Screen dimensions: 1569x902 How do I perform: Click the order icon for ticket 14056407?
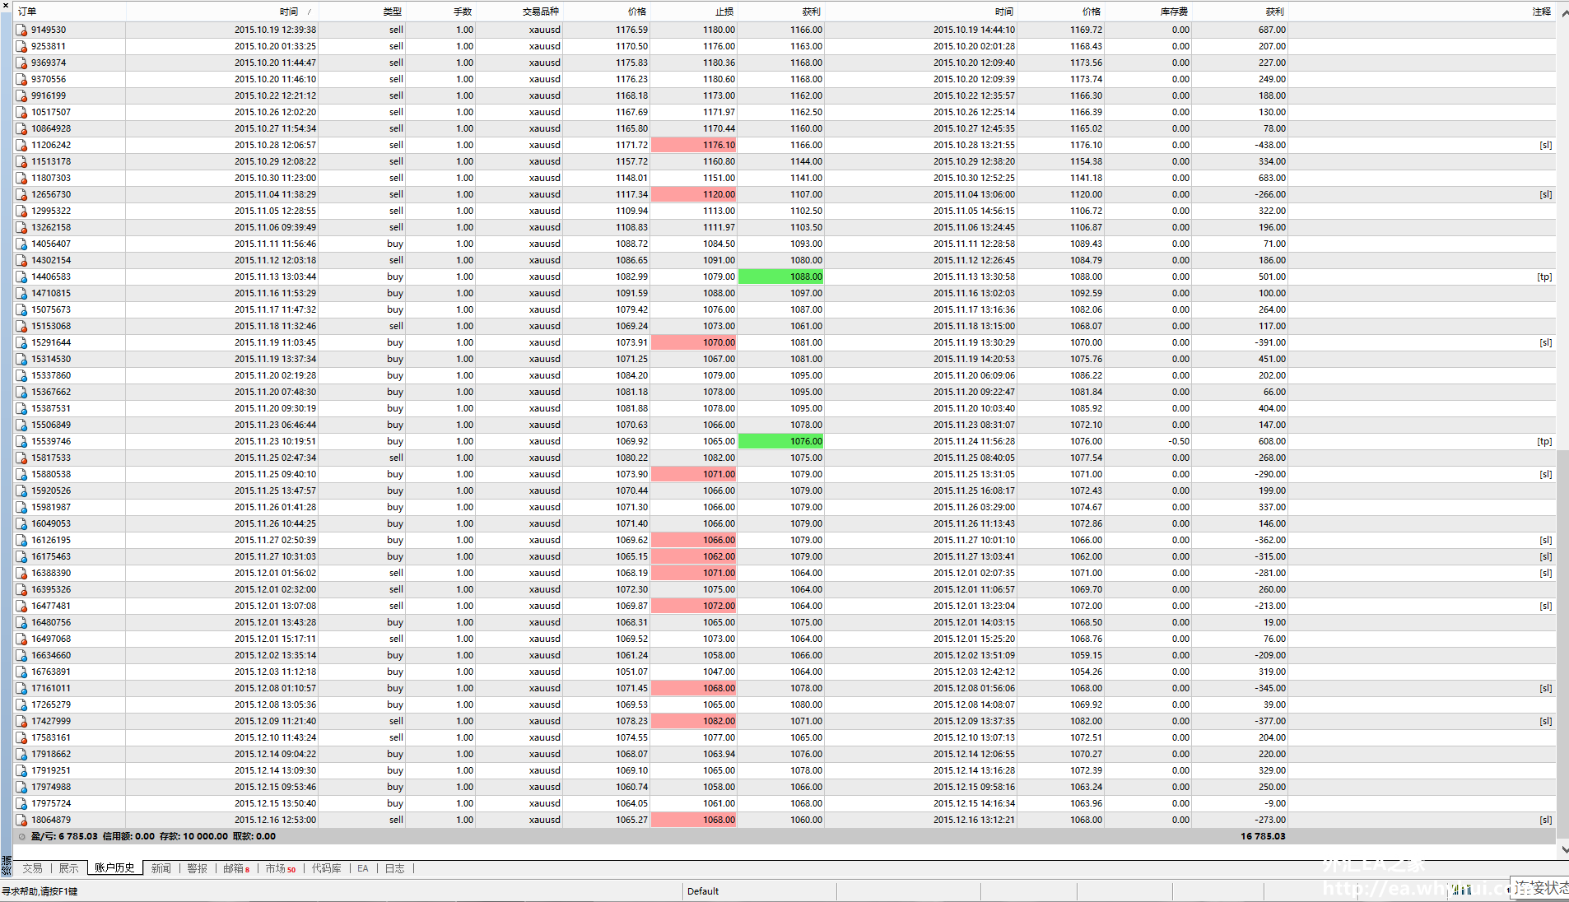(21, 244)
